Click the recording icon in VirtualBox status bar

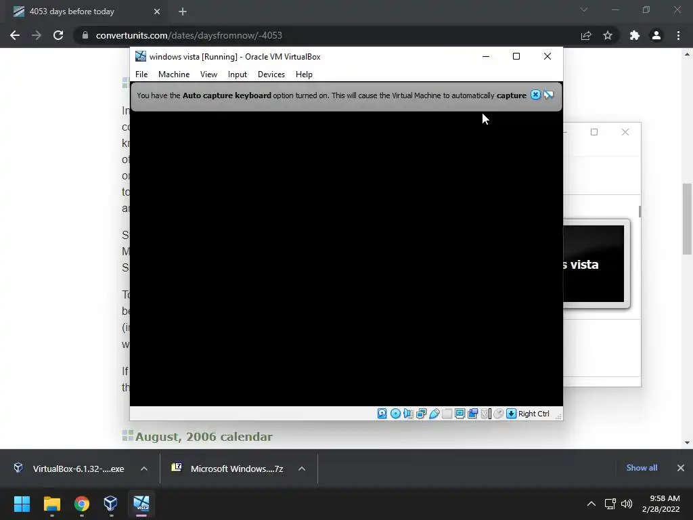point(472,414)
